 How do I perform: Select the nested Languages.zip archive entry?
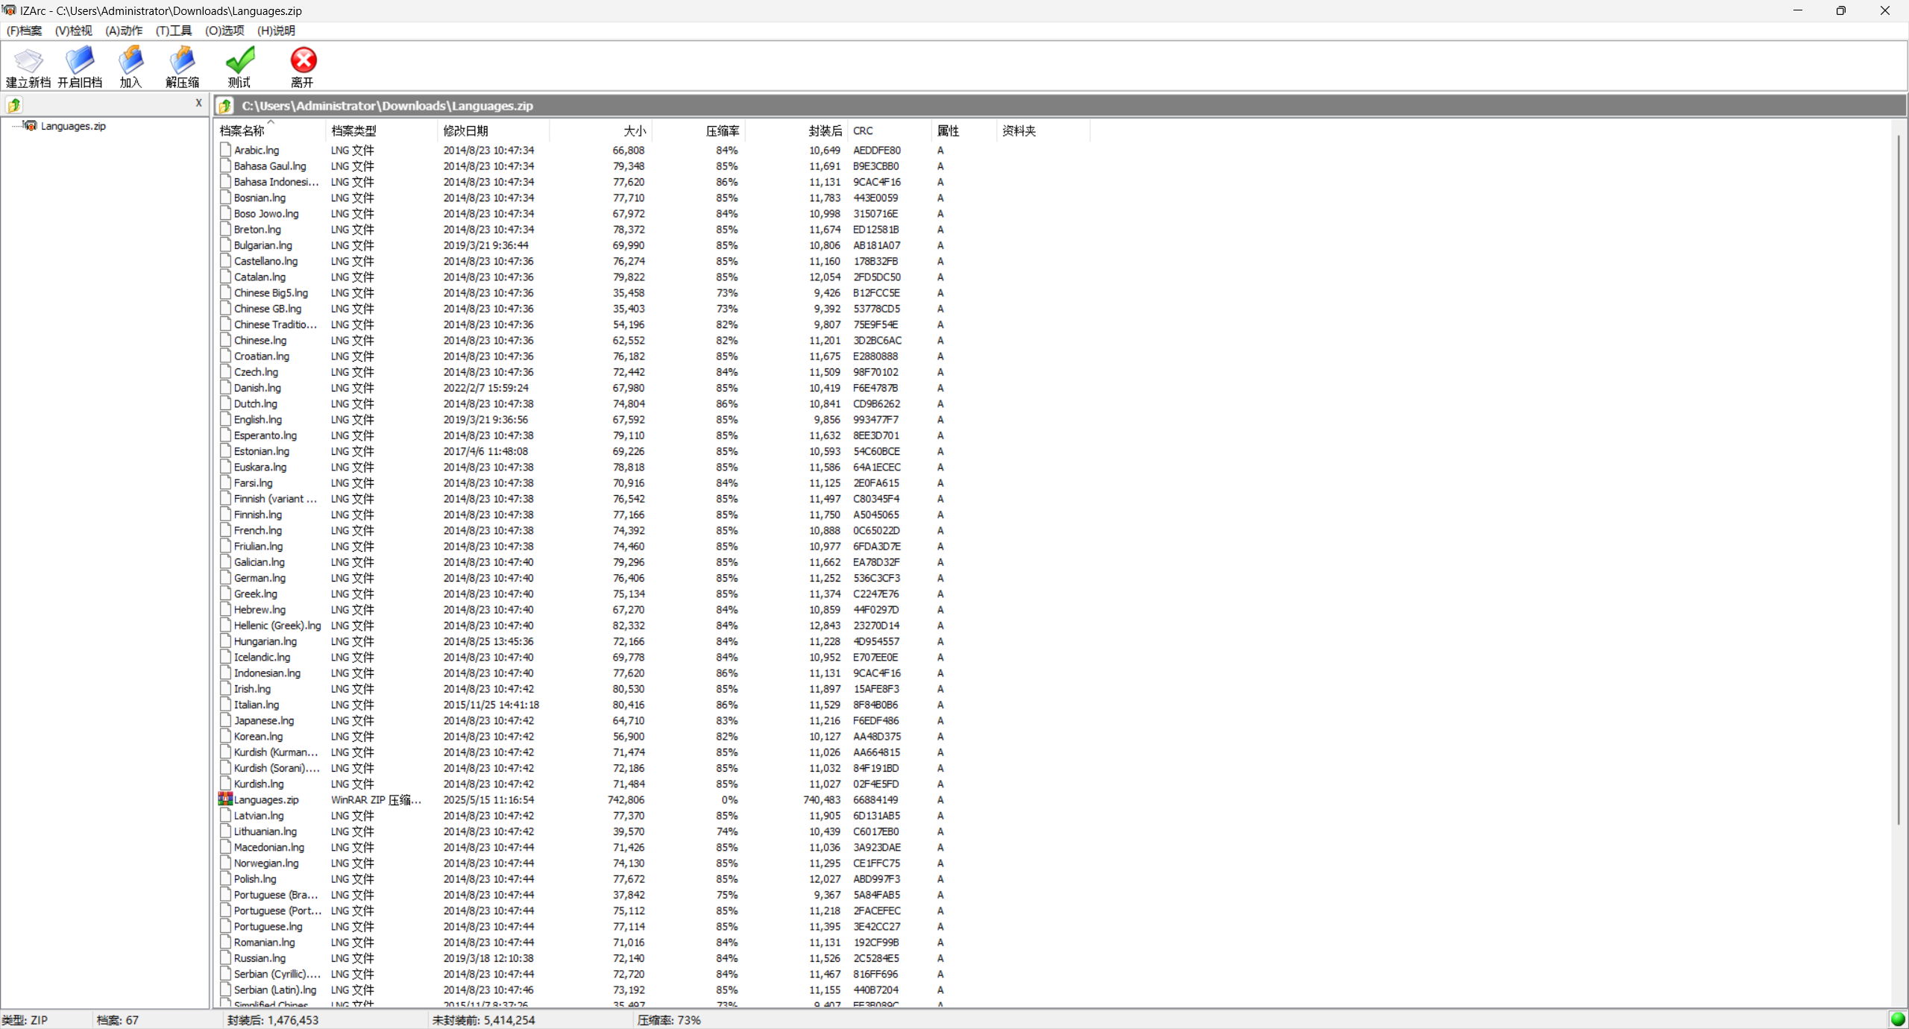coord(266,800)
